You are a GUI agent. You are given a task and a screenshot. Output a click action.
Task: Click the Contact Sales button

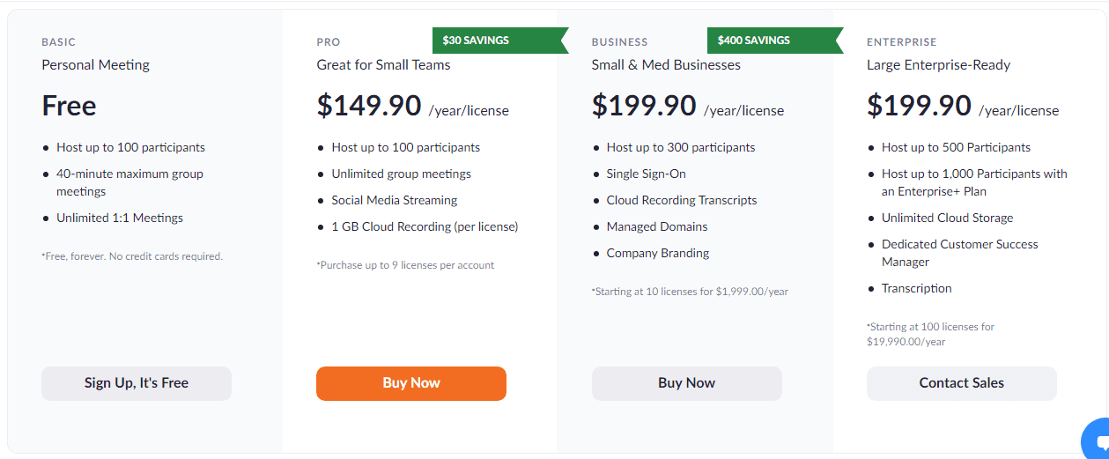click(962, 383)
